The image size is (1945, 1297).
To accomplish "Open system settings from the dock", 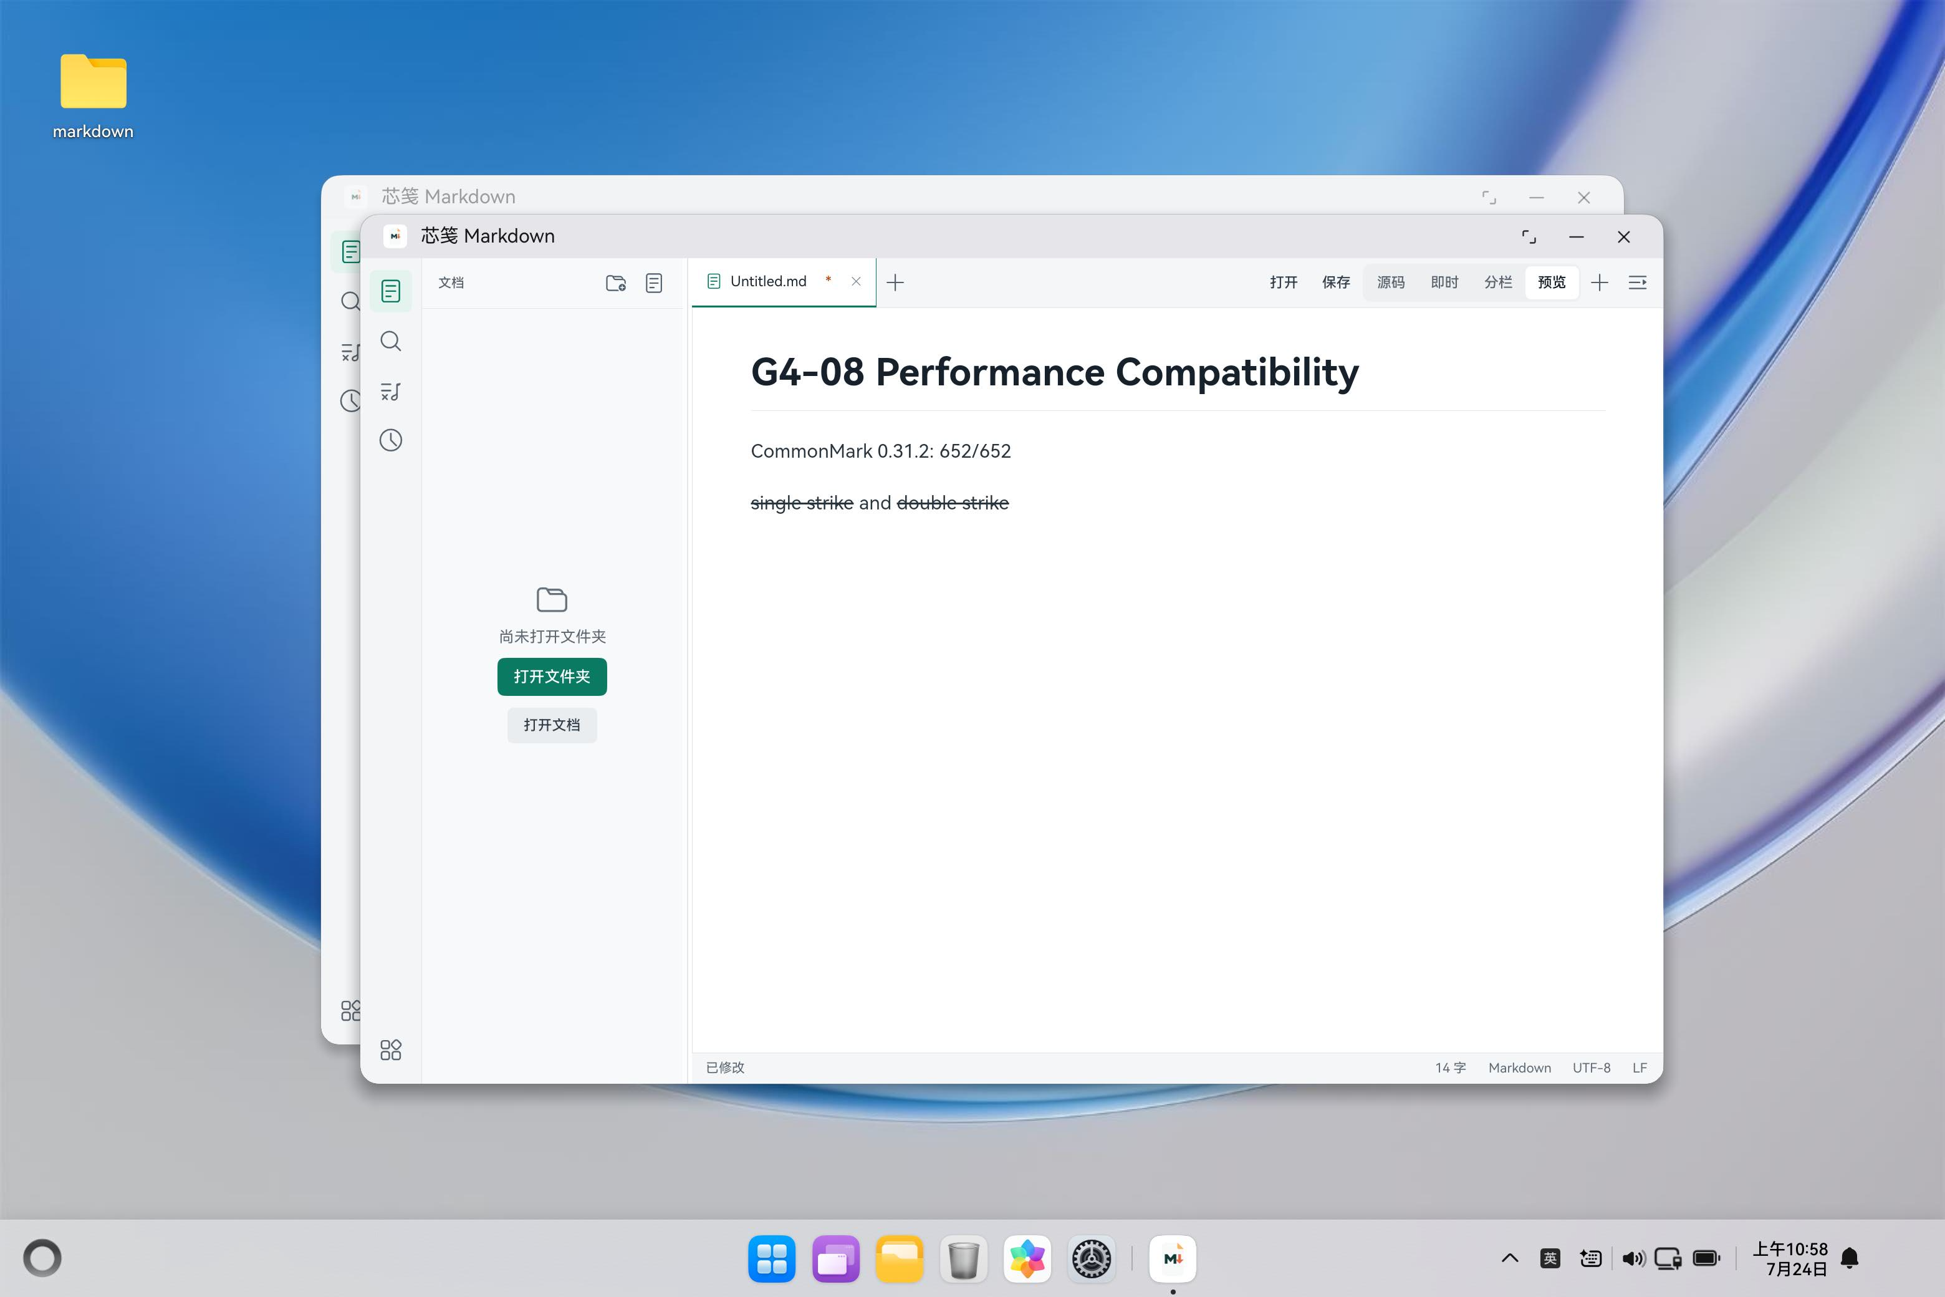I will click(1092, 1259).
